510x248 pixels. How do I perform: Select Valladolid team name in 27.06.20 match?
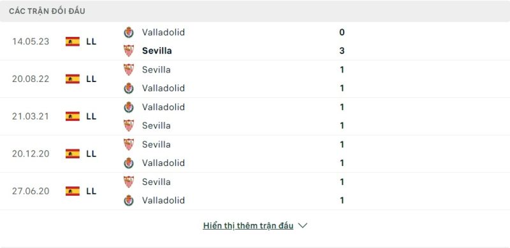click(163, 200)
